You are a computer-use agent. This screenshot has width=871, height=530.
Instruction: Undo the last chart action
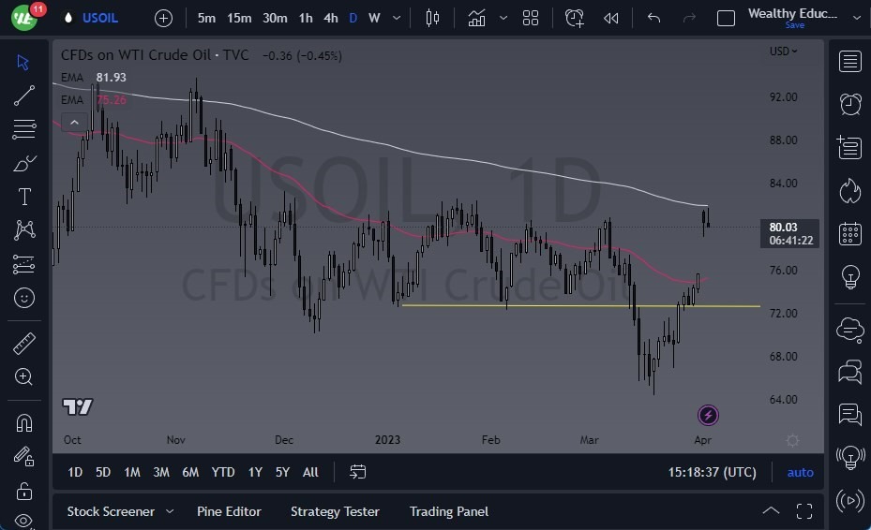click(x=653, y=19)
